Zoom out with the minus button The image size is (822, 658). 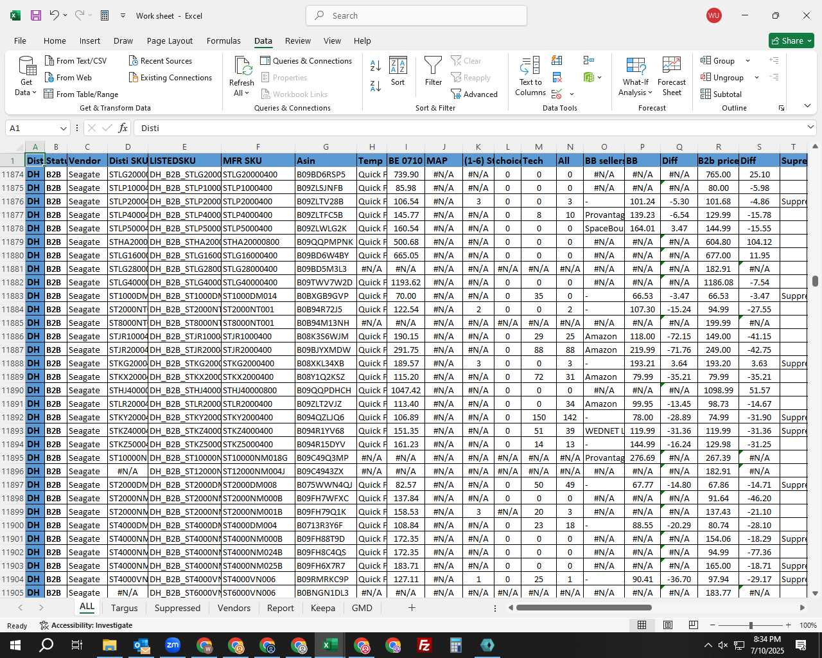tap(713, 625)
